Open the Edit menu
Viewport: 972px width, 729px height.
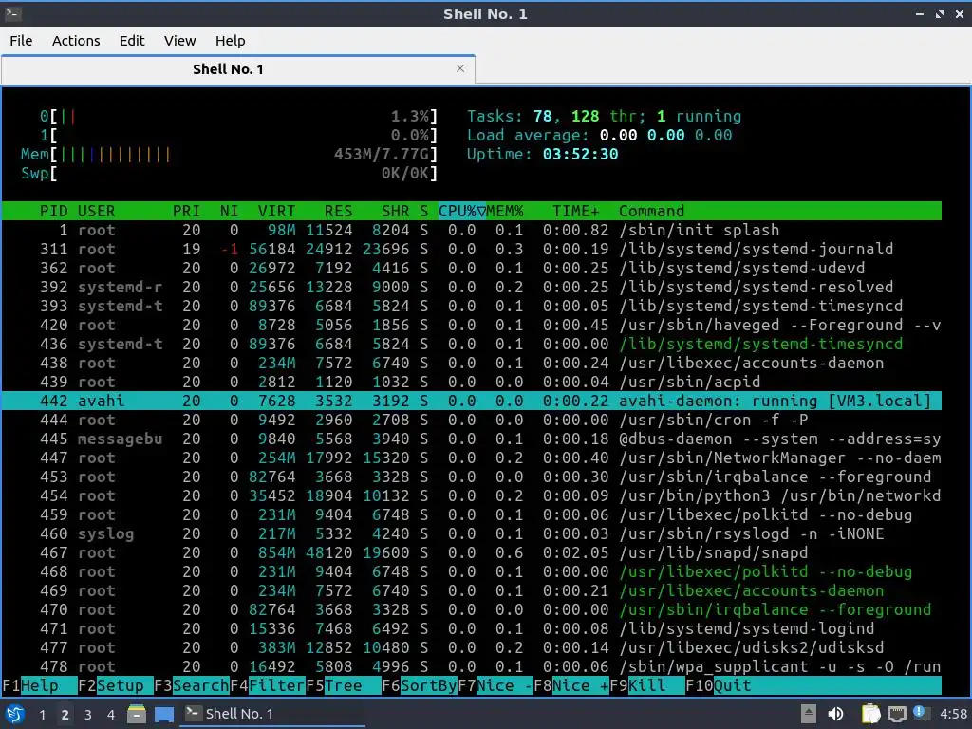click(x=132, y=41)
